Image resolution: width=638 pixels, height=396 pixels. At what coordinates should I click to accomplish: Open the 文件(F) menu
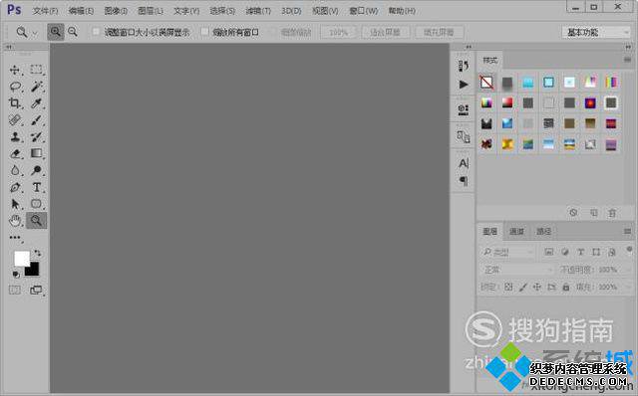45,11
